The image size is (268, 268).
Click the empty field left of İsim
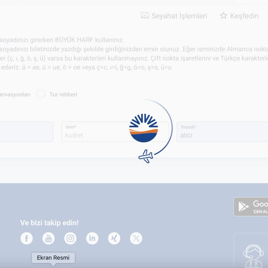27,132
